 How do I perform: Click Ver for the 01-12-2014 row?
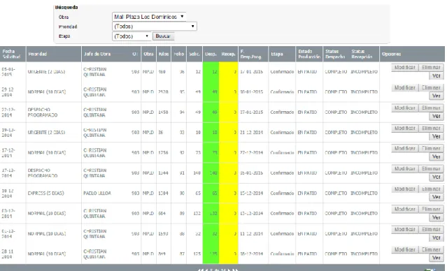click(437, 237)
